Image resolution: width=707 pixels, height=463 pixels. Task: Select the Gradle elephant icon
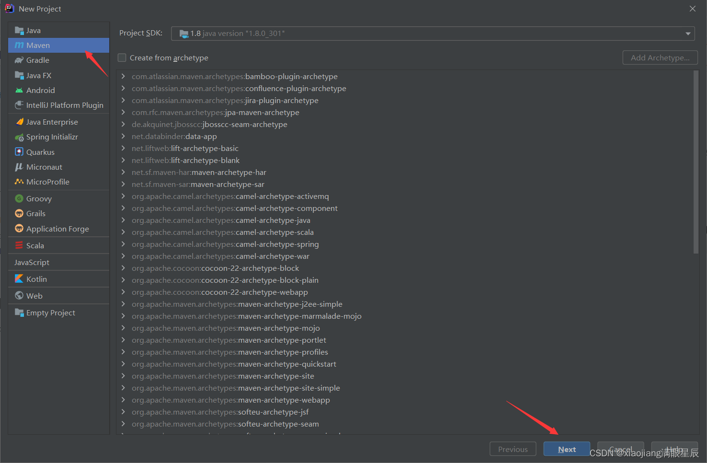19,60
